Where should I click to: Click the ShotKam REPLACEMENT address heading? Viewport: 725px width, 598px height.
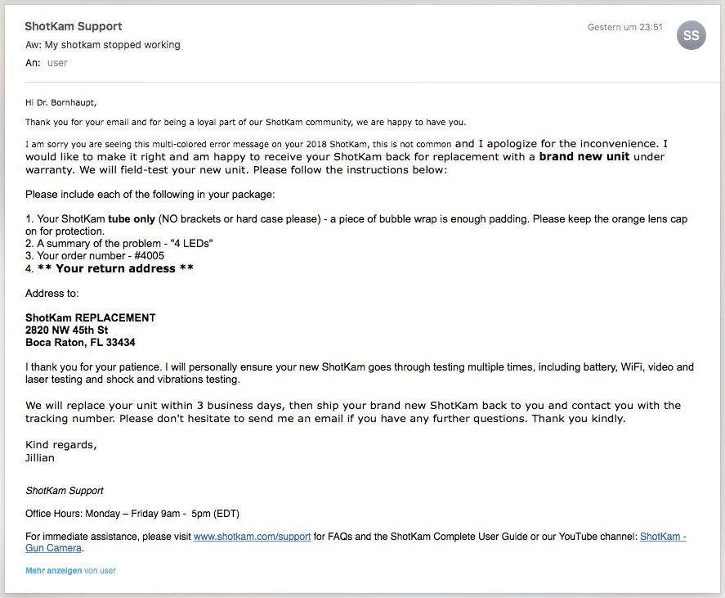(x=90, y=317)
